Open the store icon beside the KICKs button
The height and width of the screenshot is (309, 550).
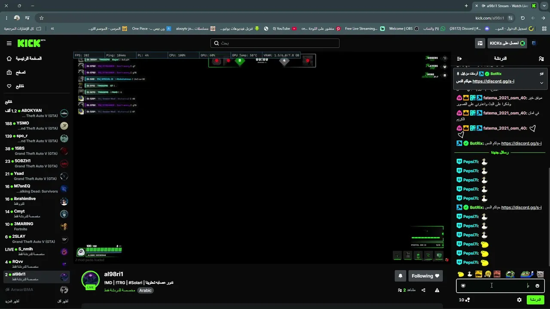click(x=480, y=43)
